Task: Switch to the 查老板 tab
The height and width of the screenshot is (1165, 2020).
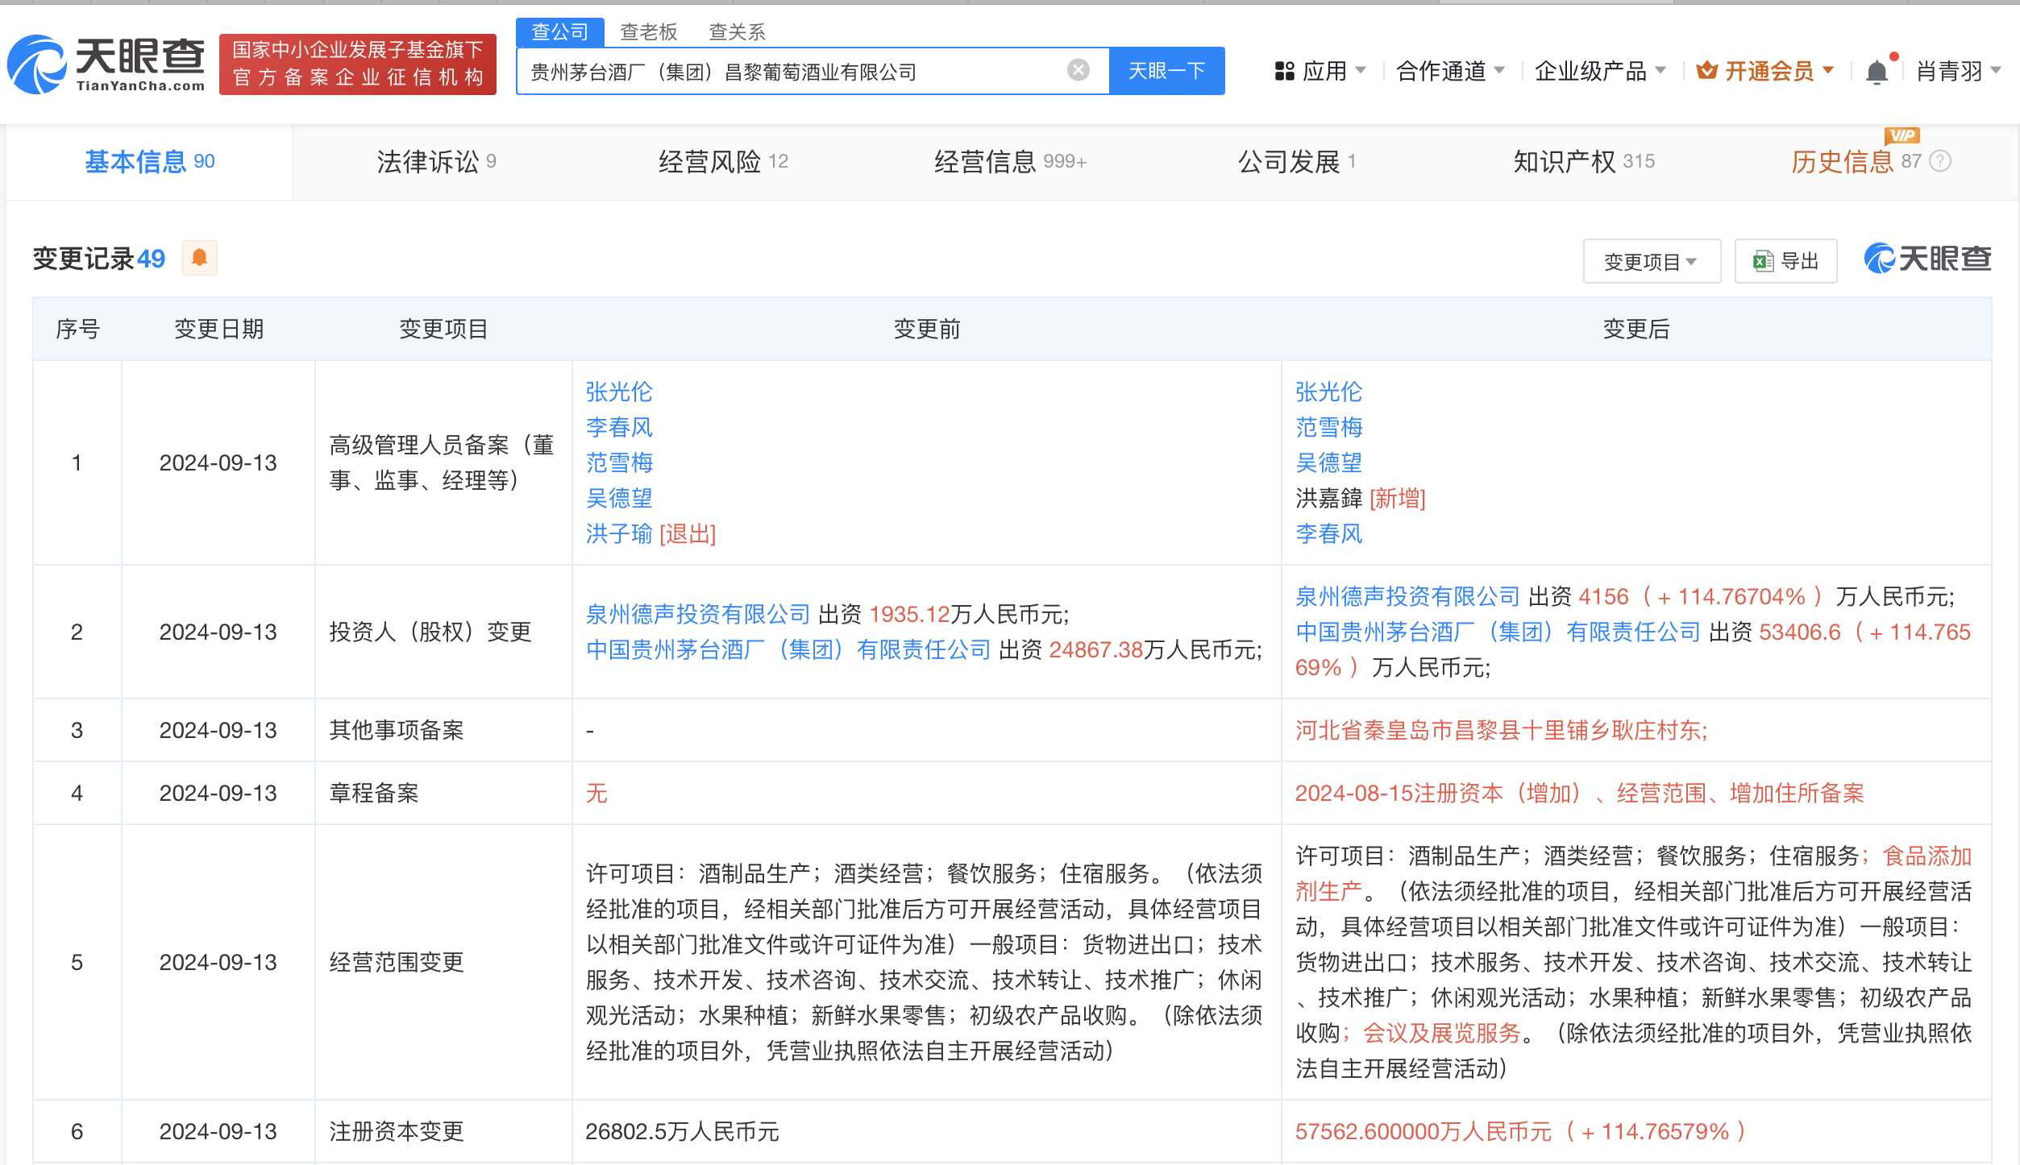Action: click(647, 31)
